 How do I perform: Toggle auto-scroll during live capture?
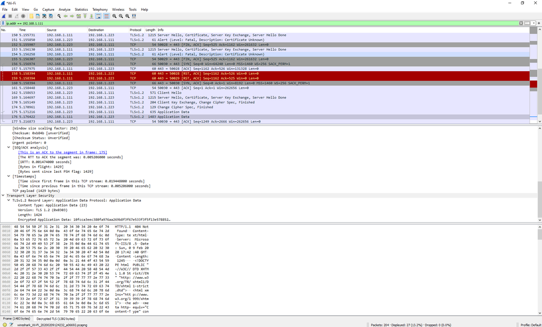tap(97, 16)
